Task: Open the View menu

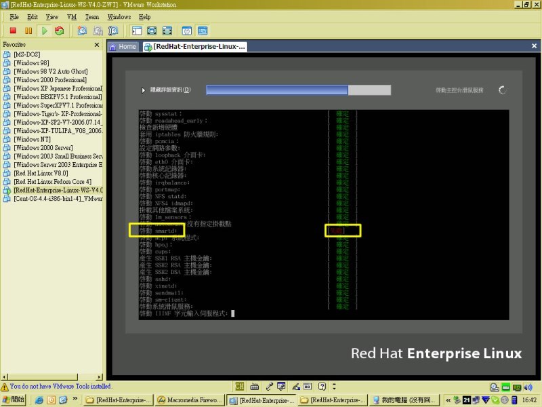Action: tap(52, 17)
